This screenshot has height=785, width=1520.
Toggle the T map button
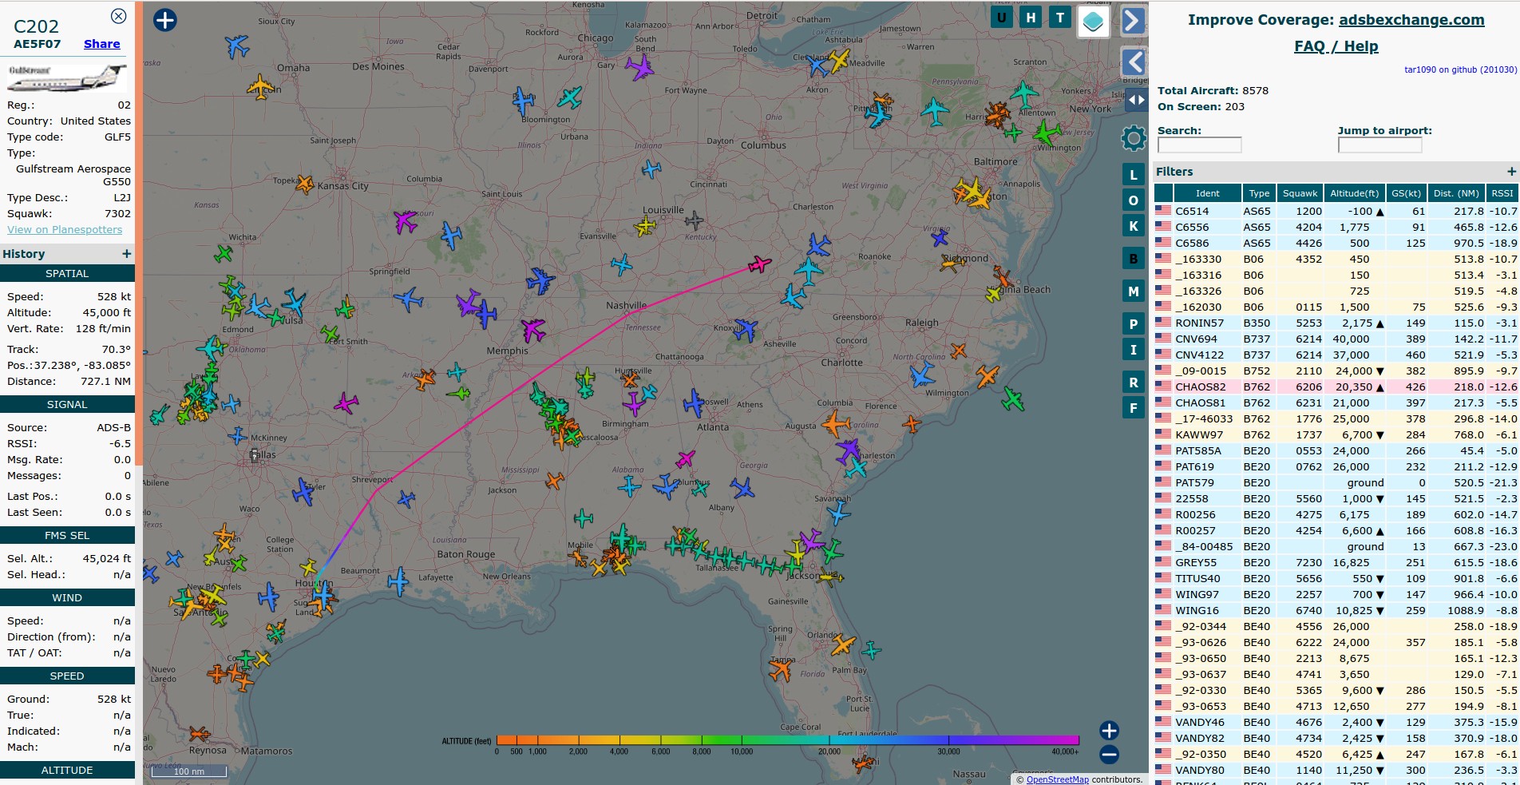coord(1060,17)
